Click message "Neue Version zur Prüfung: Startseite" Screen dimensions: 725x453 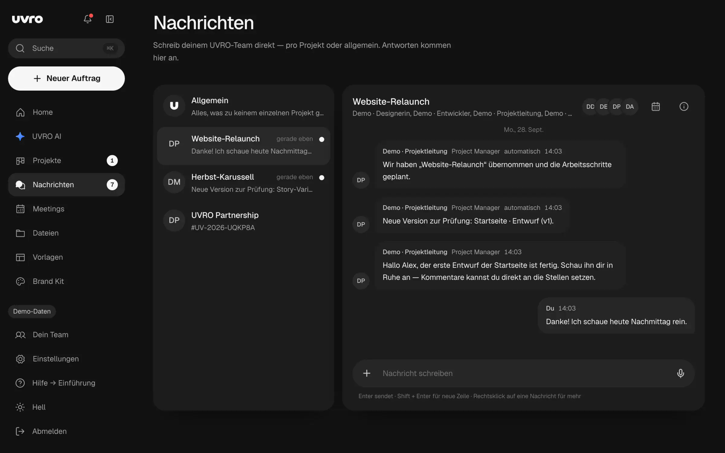coord(472,215)
